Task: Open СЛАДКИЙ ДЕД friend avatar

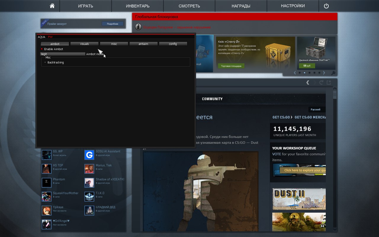Action: pos(89,210)
